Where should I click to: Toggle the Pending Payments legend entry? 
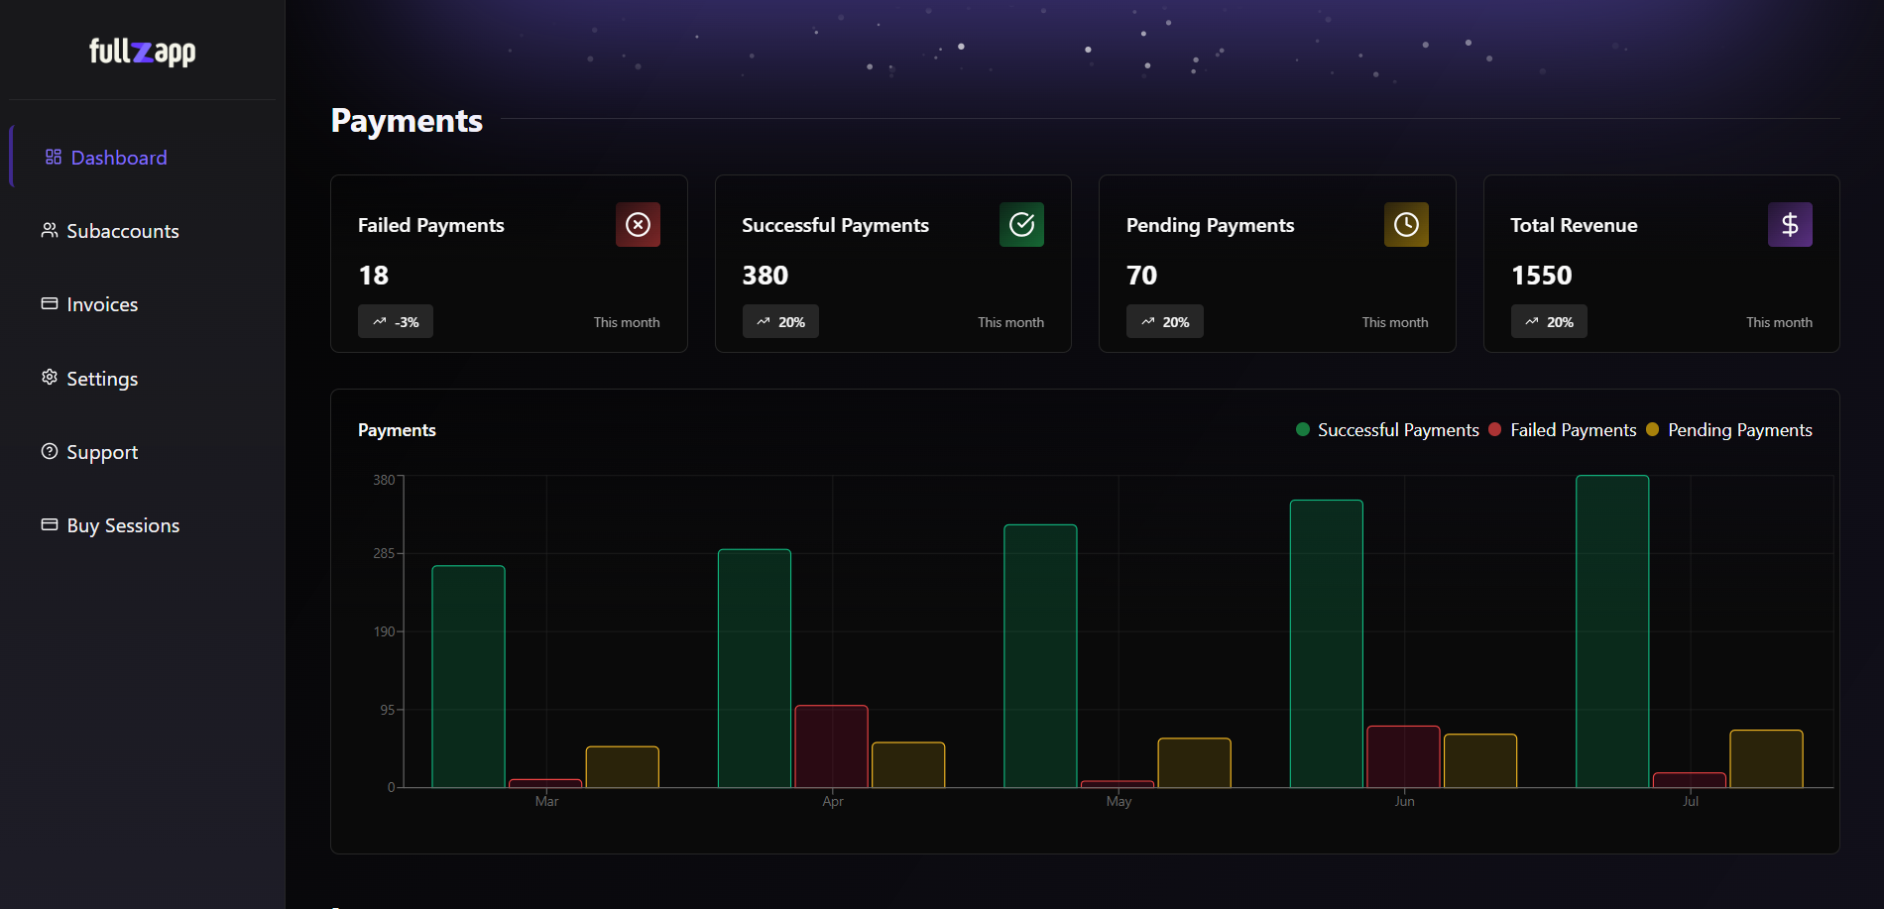click(x=1740, y=429)
